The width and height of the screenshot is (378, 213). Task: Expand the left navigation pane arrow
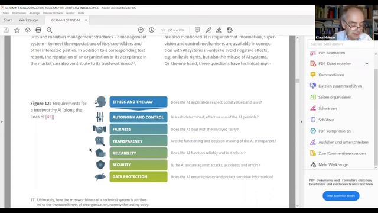point(2,122)
